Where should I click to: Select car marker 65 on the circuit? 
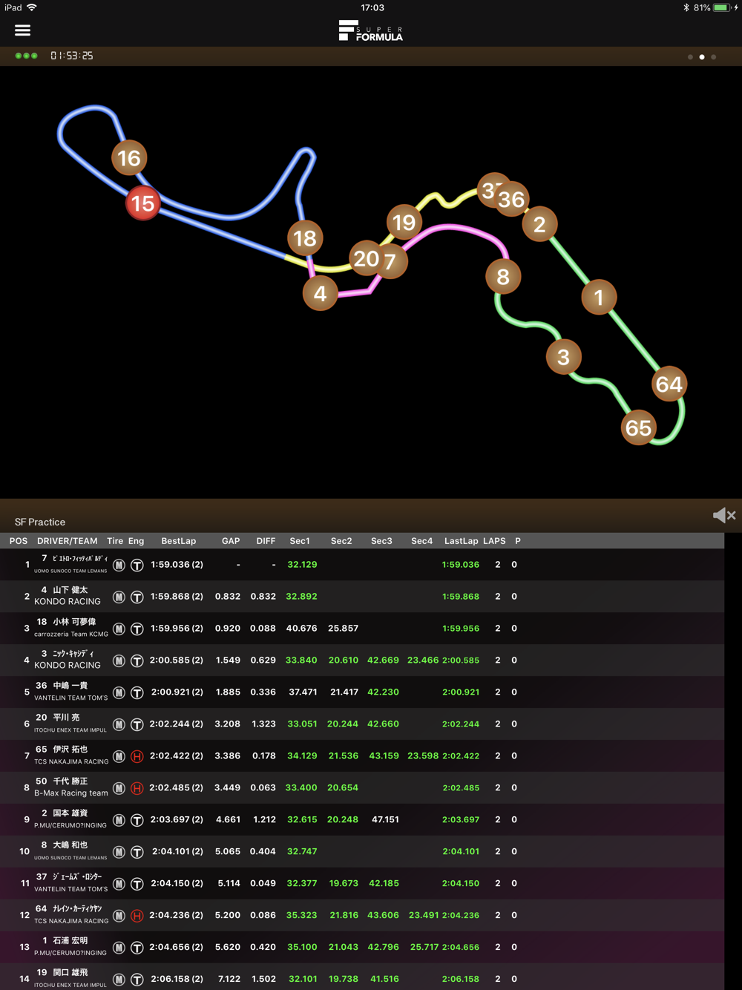pyautogui.click(x=638, y=427)
